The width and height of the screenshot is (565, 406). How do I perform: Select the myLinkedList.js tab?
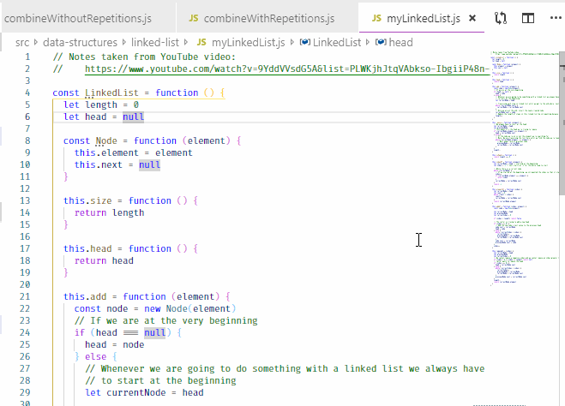424,18
